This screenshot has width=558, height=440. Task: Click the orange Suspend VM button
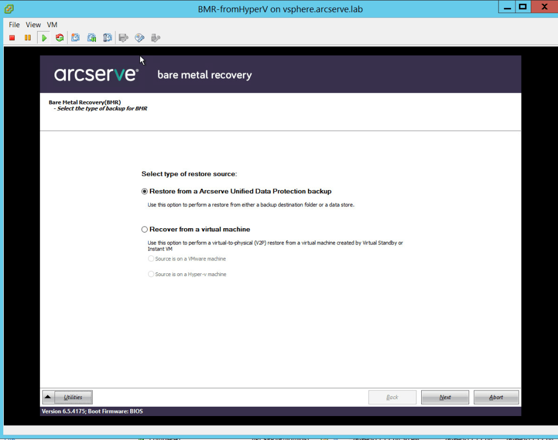tap(28, 38)
